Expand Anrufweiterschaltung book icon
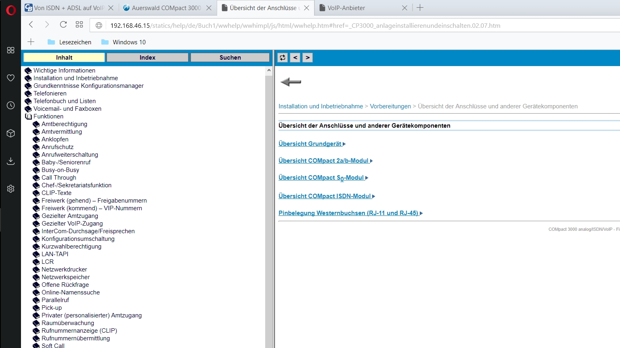 coord(36,155)
